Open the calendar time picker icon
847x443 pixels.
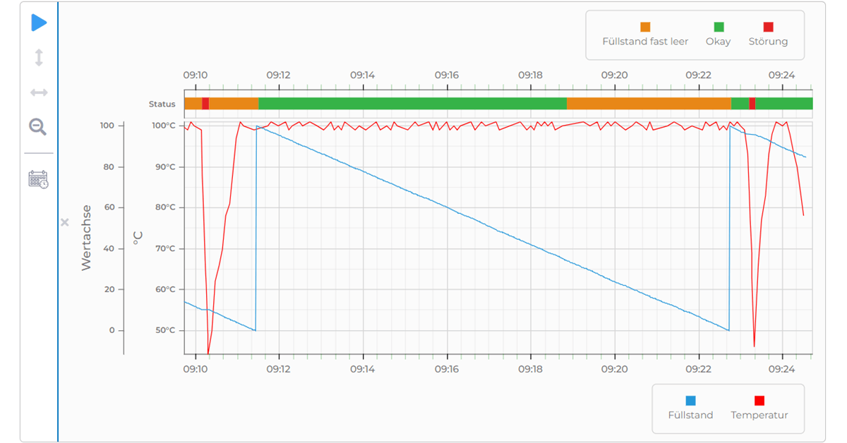click(38, 179)
